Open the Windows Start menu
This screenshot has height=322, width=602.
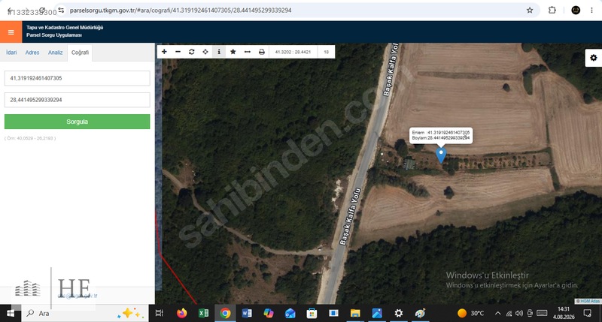(11, 313)
